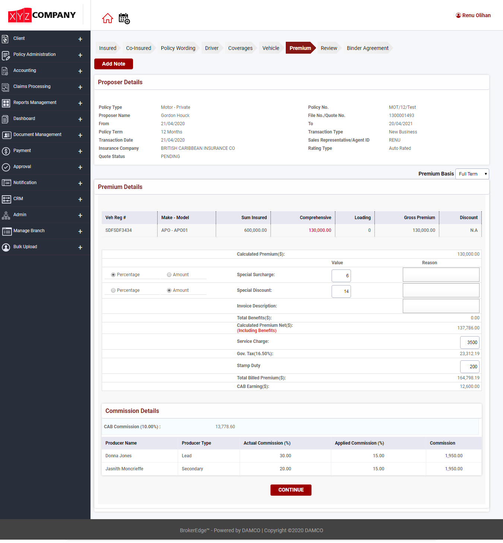Expand the Client menu plus
Image resolution: width=503 pixels, height=543 pixels.
click(80, 39)
